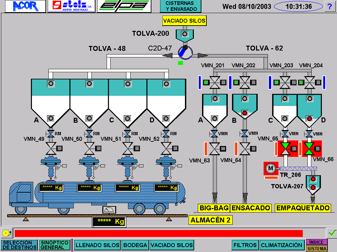
Task: Open help with the question mark button
Action: pyautogui.click(x=329, y=6)
